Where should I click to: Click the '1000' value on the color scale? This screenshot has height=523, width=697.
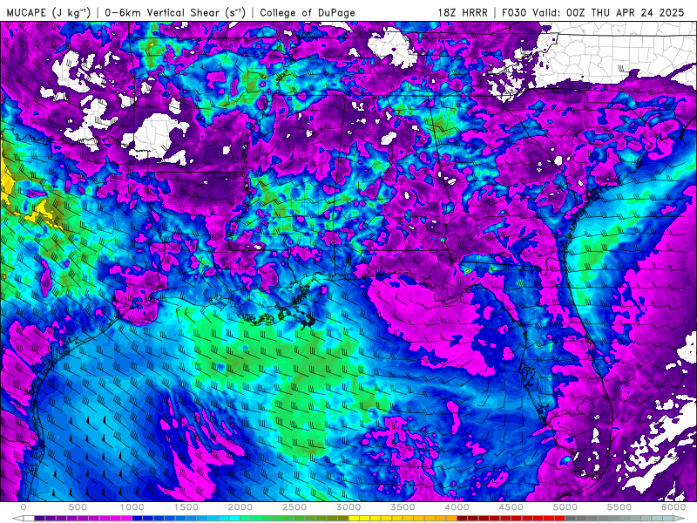tap(132, 507)
